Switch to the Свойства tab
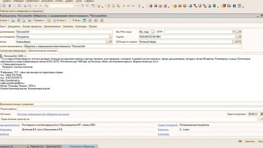 [68, 26]
